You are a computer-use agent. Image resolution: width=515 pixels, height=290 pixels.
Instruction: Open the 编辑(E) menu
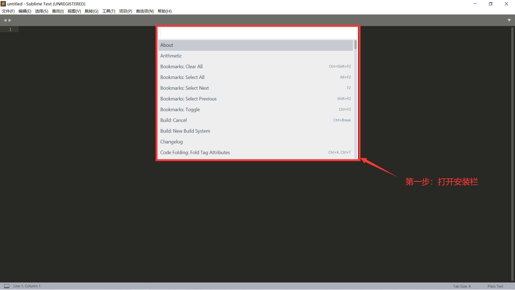click(25, 11)
